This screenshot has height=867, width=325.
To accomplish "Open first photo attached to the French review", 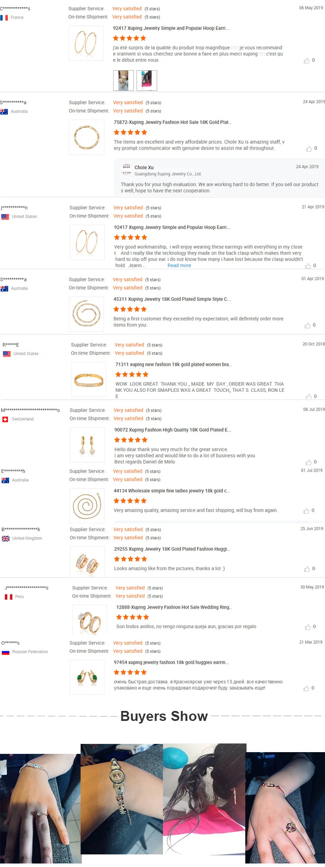I will tap(123, 81).
